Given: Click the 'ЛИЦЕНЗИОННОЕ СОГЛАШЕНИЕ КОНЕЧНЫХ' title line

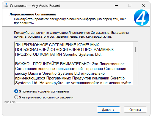Looking at the screenshot, I should [x=57, y=45].
